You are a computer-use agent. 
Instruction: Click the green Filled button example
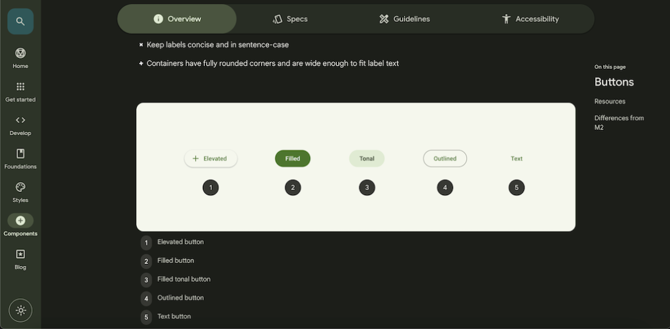(x=292, y=158)
